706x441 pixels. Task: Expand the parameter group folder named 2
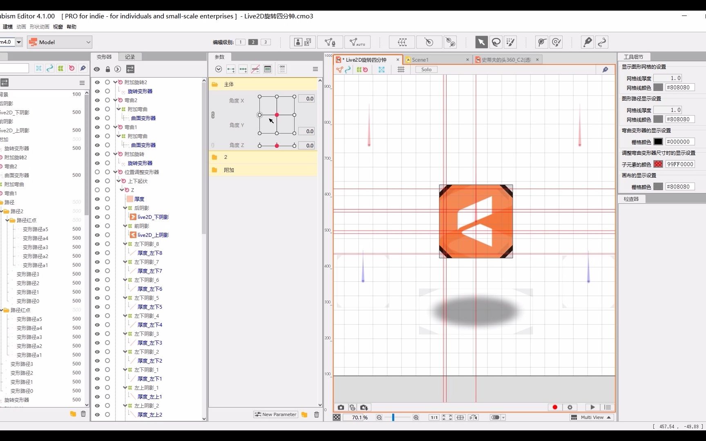214,157
